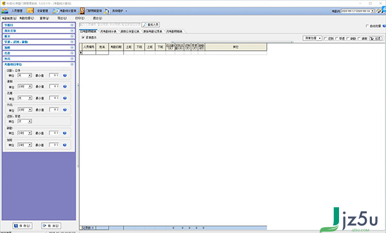
Task: Open the 系统维护 system maintenance toolbar icon
Action: point(107,11)
